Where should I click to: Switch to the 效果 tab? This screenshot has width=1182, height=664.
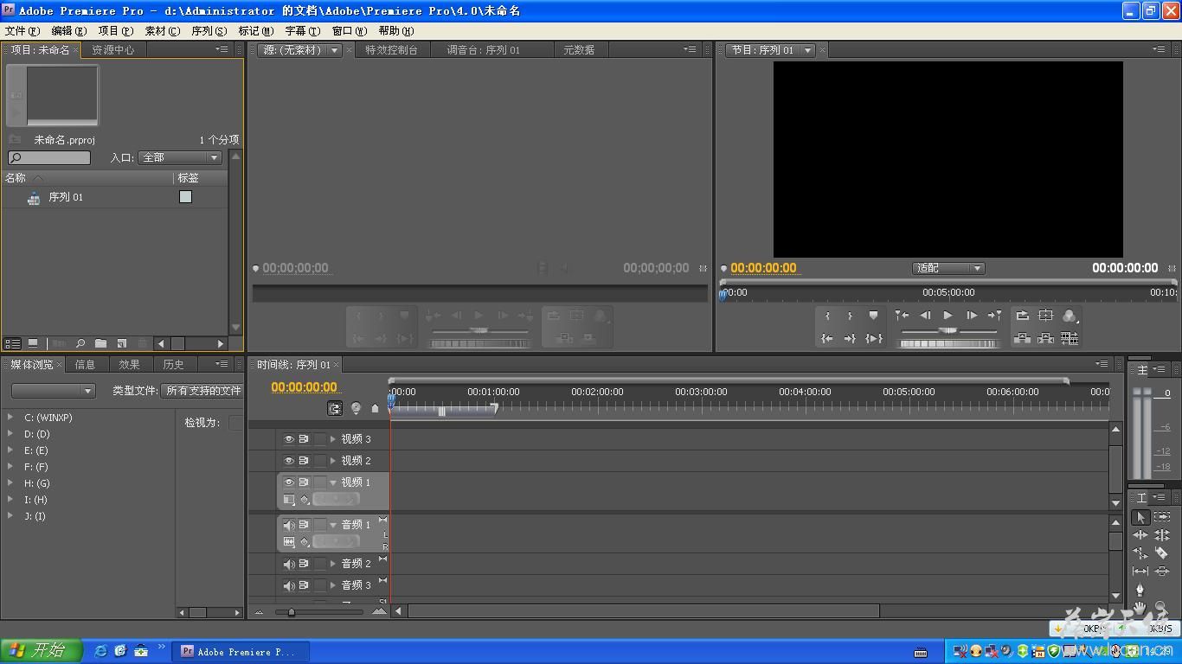pyautogui.click(x=130, y=364)
